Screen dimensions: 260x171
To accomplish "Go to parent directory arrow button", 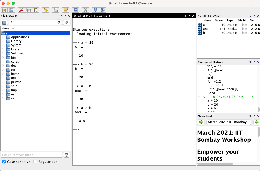I will coord(67,22).
